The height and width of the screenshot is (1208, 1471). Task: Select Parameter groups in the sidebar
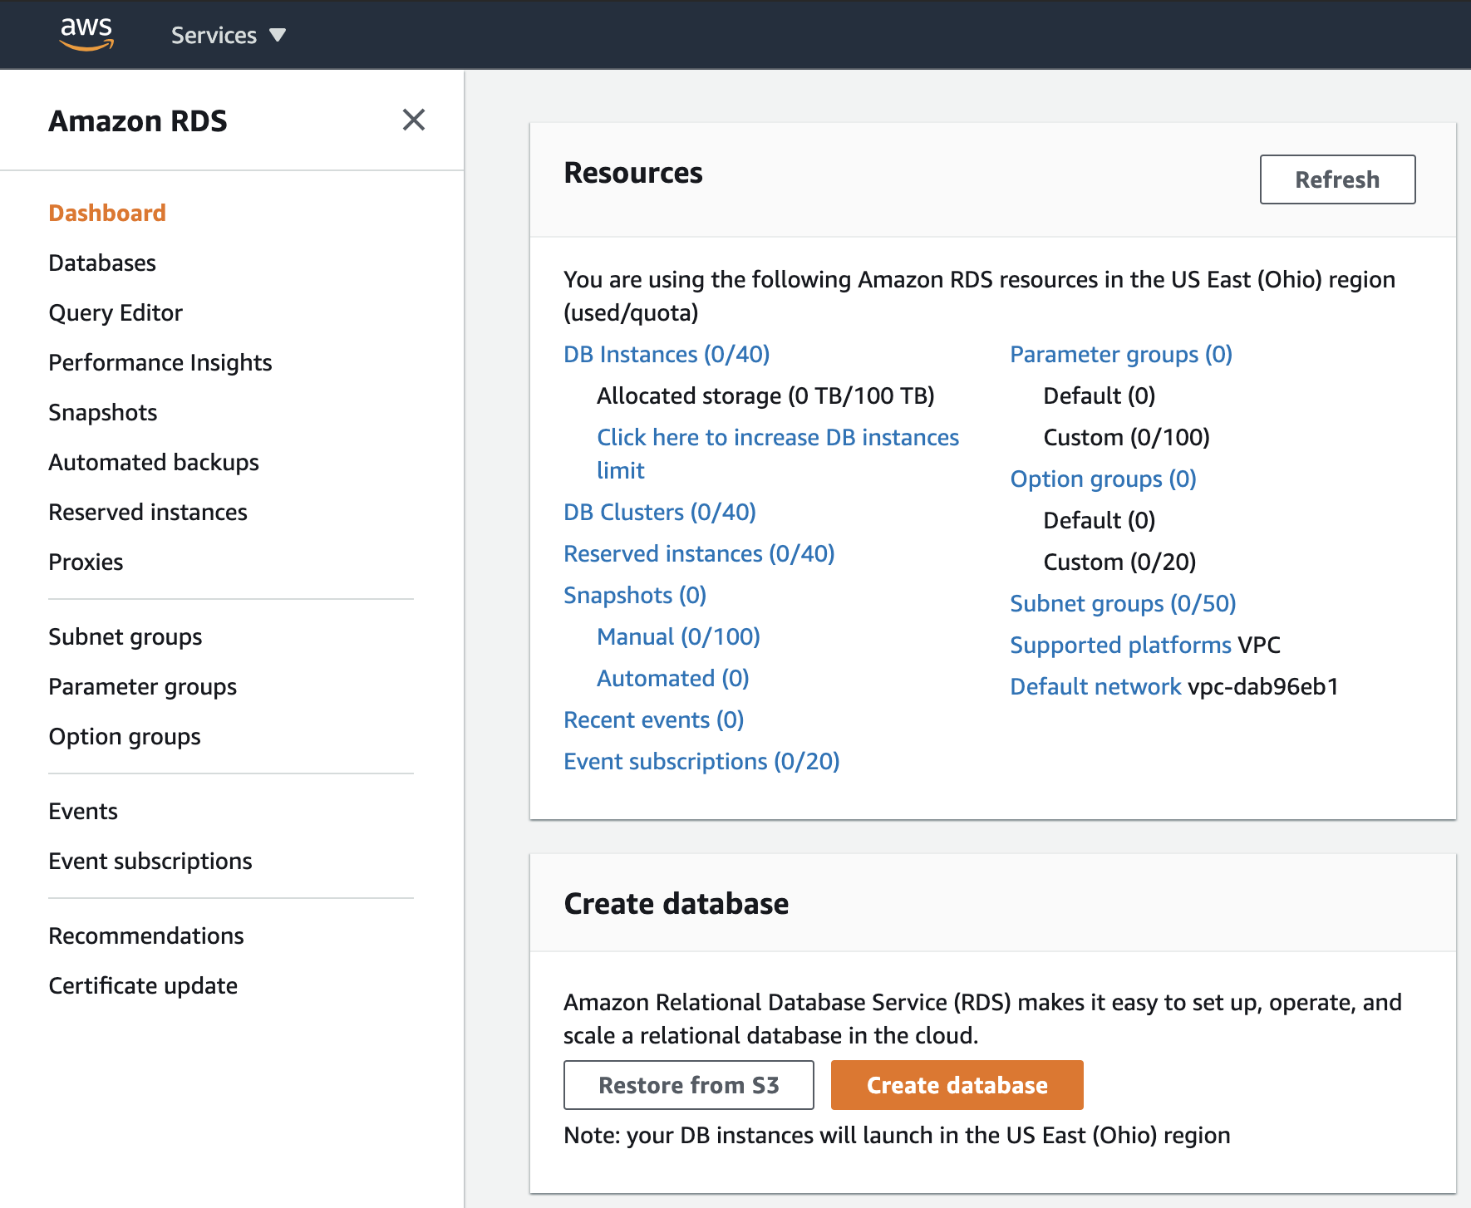142,686
